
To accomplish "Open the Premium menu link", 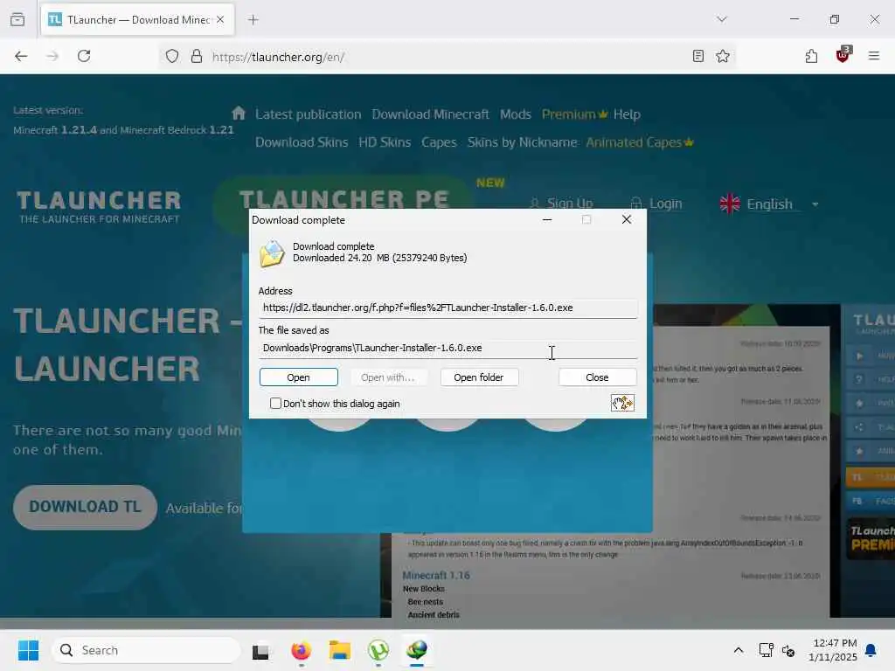I will (x=574, y=114).
